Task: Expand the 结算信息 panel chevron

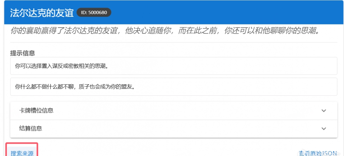Action: coord(324,128)
